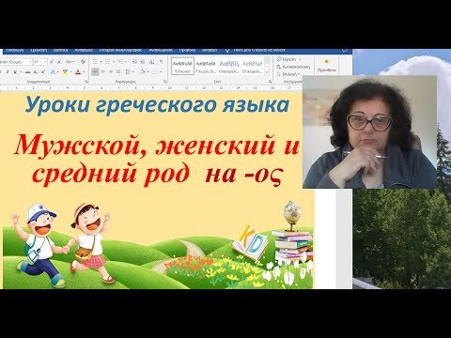The height and width of the screenshot is (338, 451).
Task: Expand the highlight color dropdown arrow
Action: 71,72
